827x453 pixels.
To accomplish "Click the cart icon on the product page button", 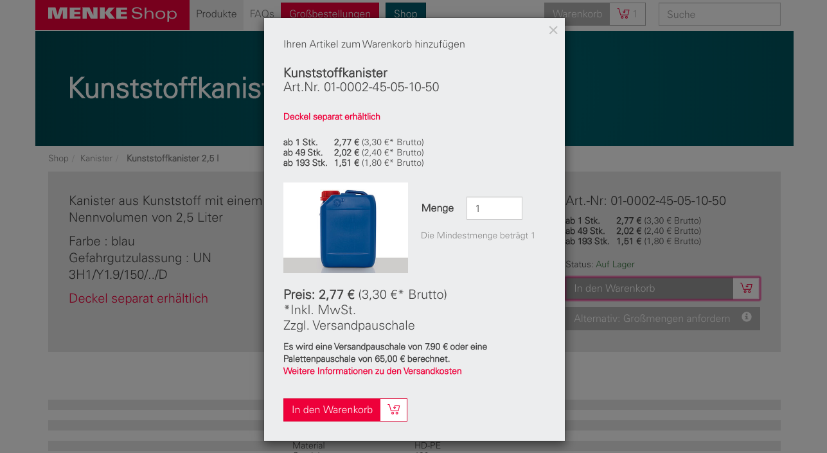I will [746, 289].
